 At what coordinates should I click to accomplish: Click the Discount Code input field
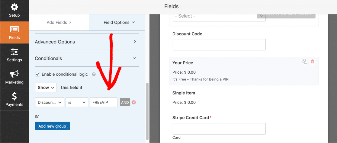coord(219,45)
